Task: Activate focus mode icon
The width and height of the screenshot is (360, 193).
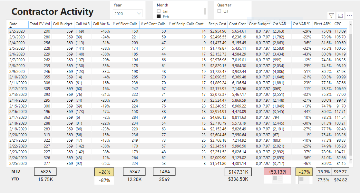Action: pyautogui.click(x=340, y=15)
